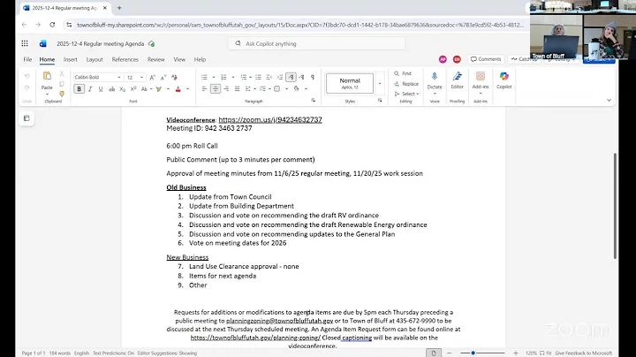Click the Grow Font icon
This screenshot has width=636, height=357.
pyautogui.click(x=153, y=77)
